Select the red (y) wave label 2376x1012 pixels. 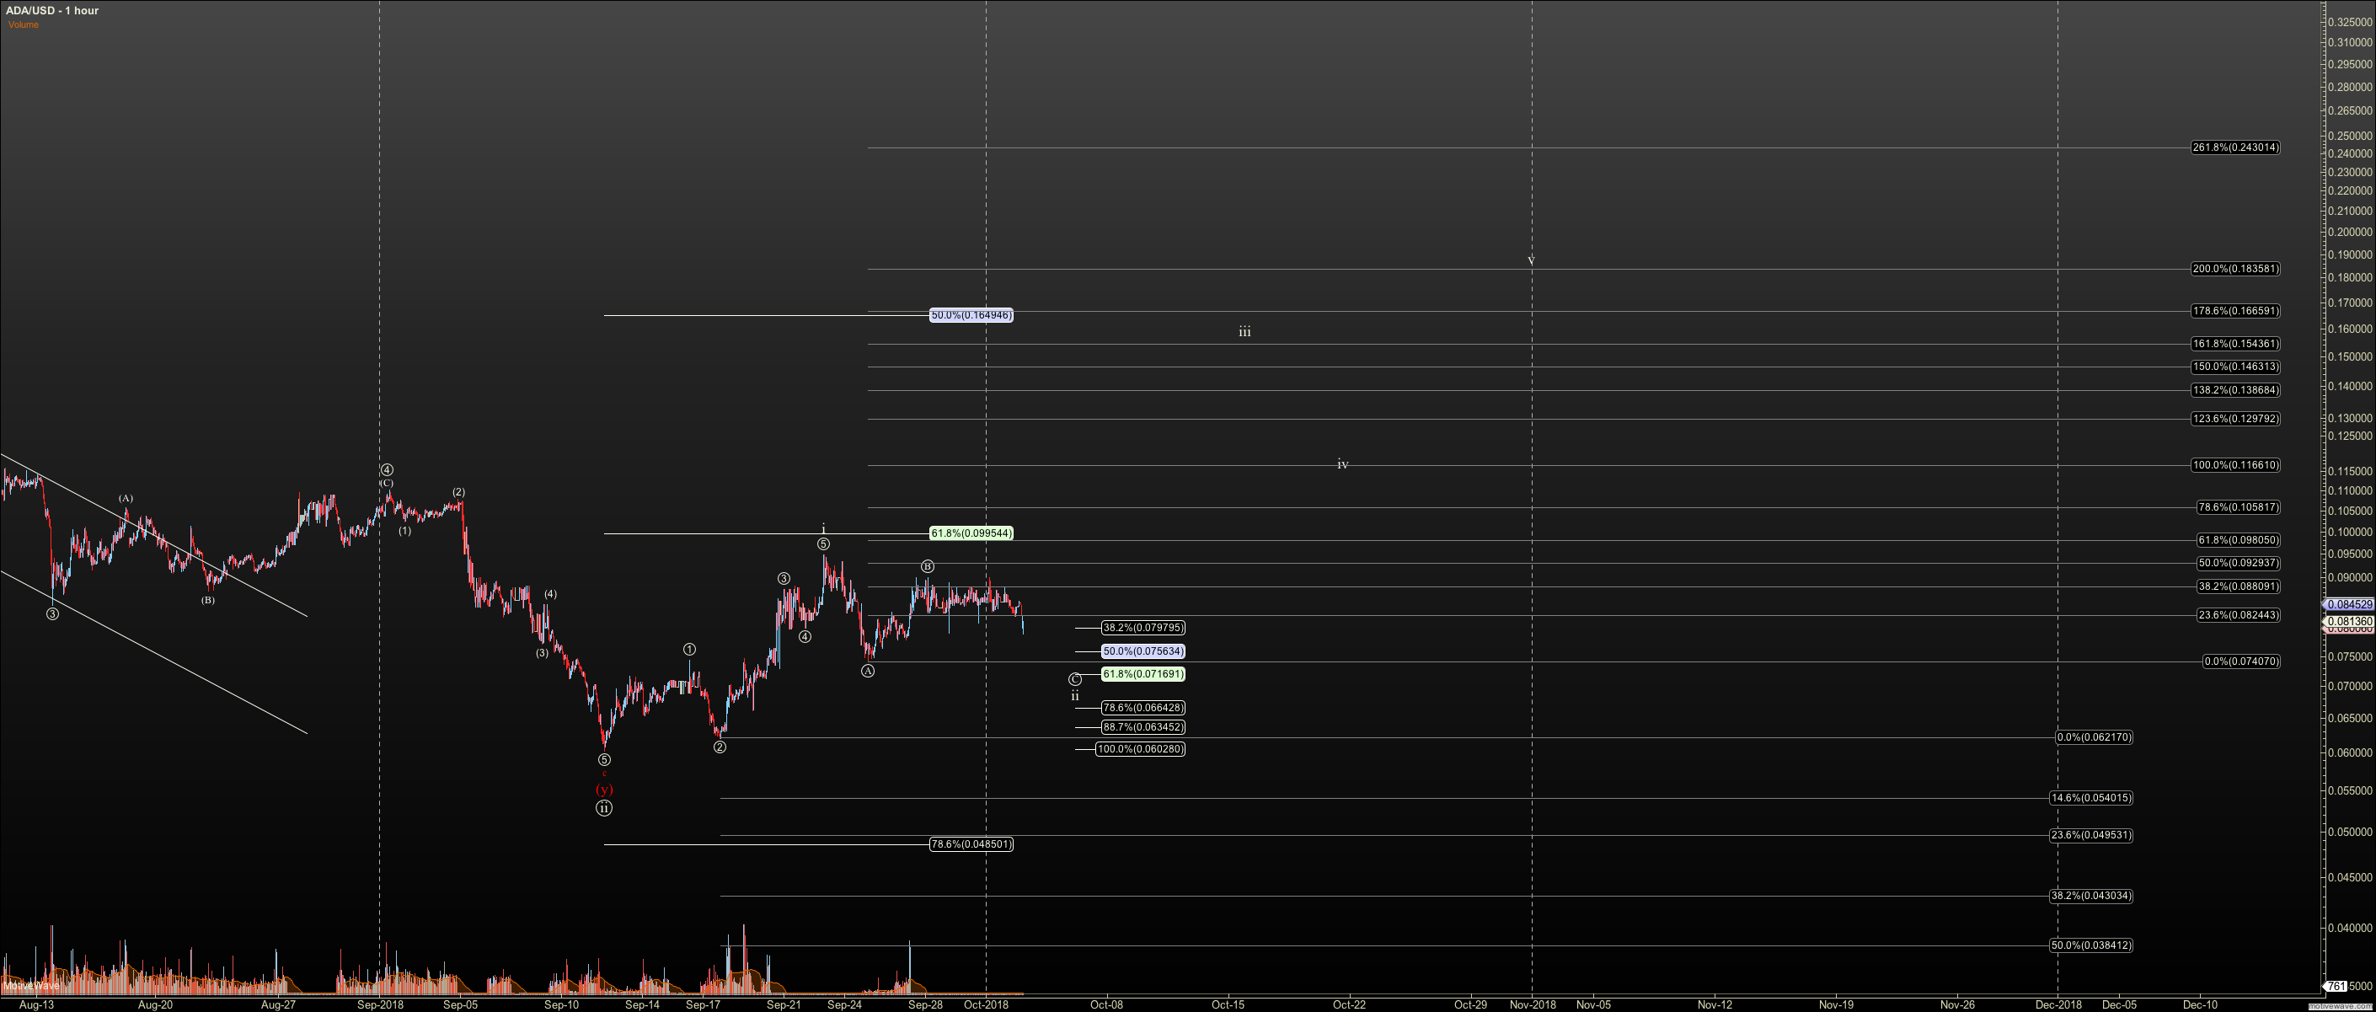pyautogui.click(x=603, y=790)
